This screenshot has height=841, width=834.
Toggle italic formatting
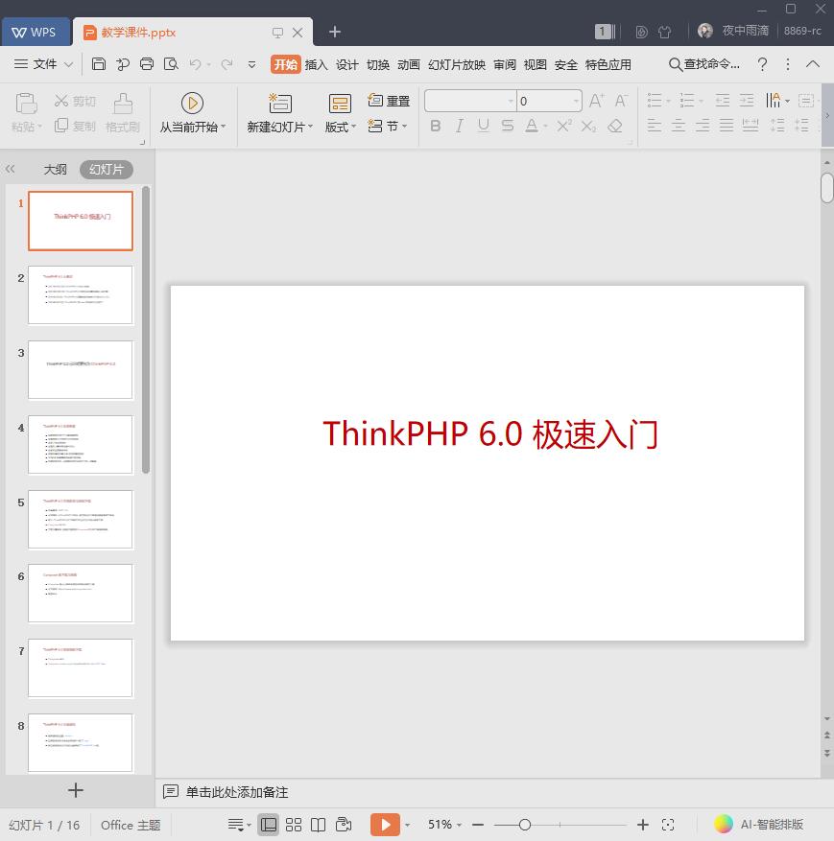point(459,126)
